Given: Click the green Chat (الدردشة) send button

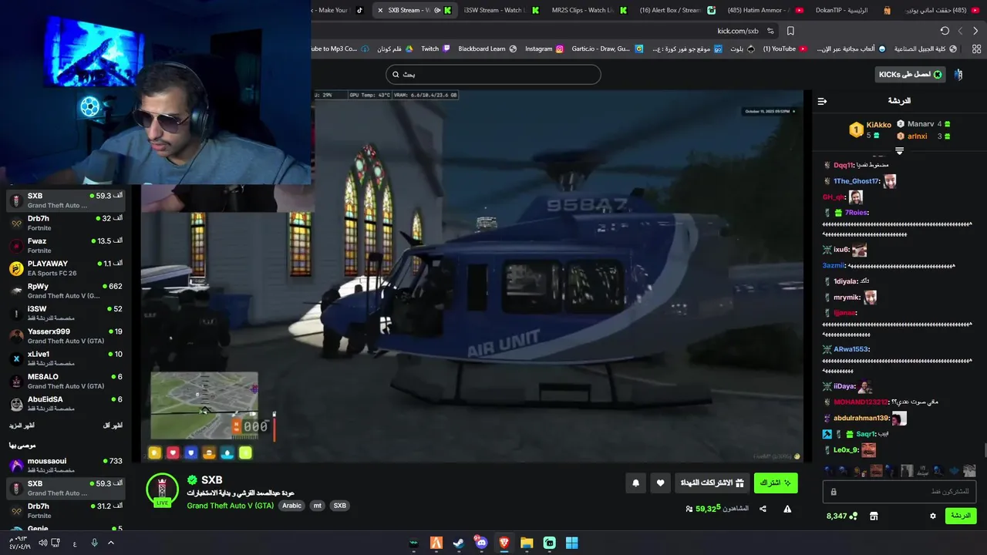Looking at the screenshot, I should point(961,516).
